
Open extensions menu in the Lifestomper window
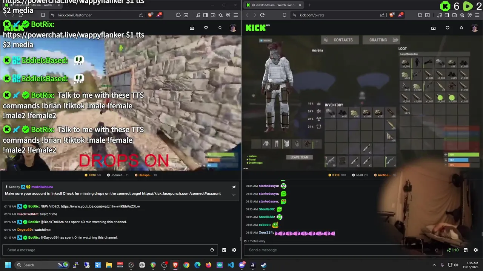178,15
